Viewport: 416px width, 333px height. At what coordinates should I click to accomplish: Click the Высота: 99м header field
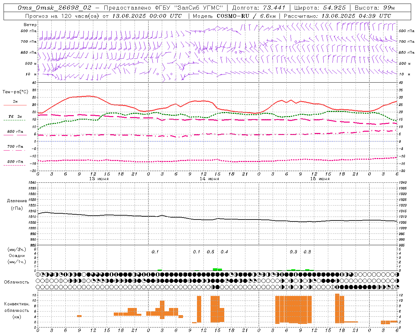tap(375, 8)
